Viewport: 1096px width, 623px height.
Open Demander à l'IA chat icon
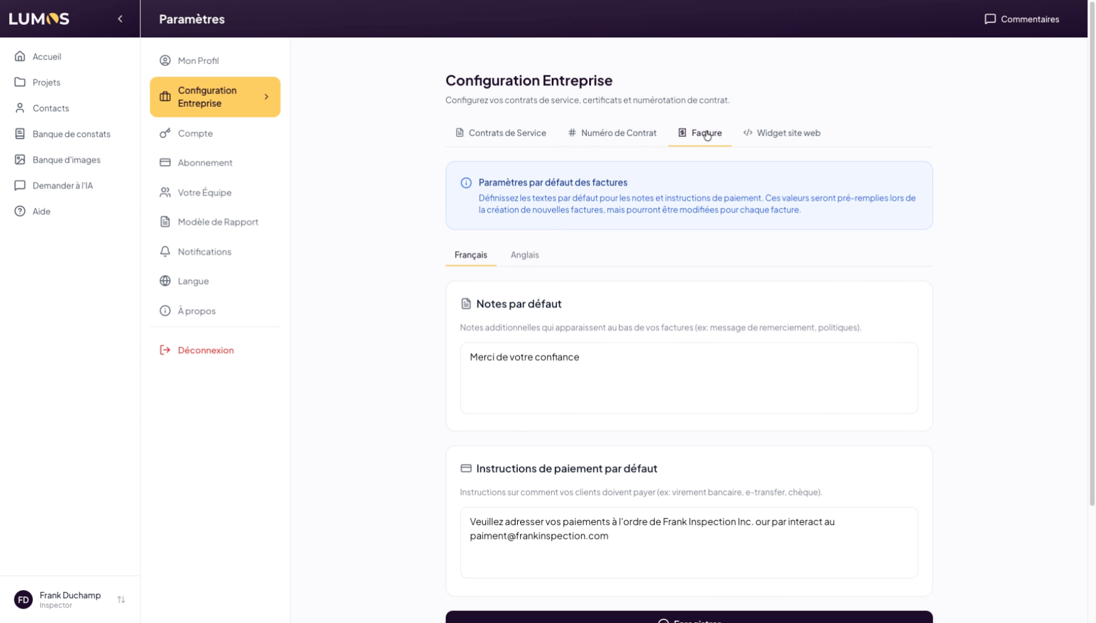tap(20, 186)
